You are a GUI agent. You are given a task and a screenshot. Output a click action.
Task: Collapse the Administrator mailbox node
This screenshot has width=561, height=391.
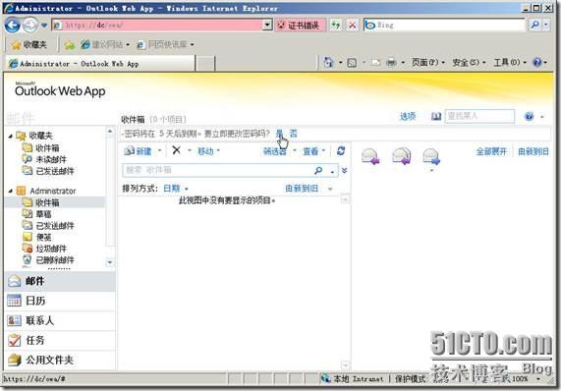pyautogui.click(x=11, y=191)
